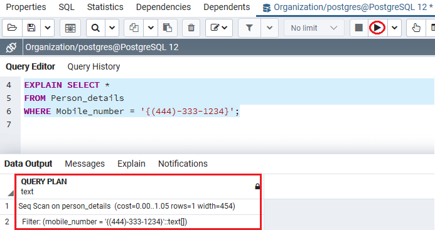Click the EXPLAIN SELECT * code line

(67, 85)
